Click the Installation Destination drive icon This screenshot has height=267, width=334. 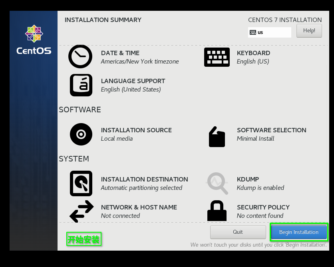point(81,183)
